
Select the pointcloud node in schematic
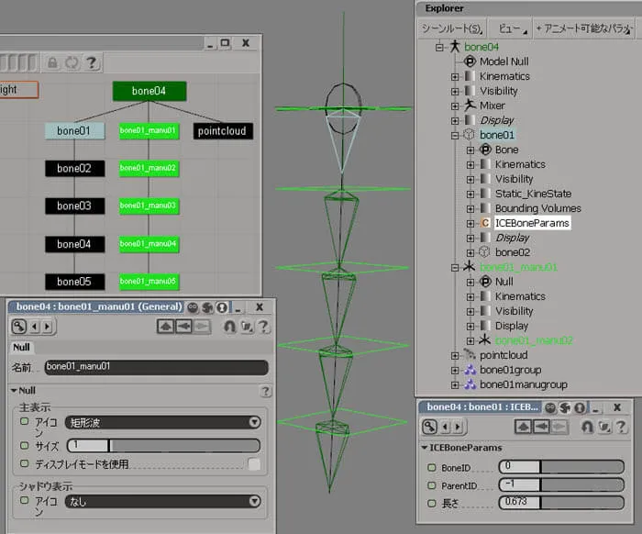pos(223,131)
